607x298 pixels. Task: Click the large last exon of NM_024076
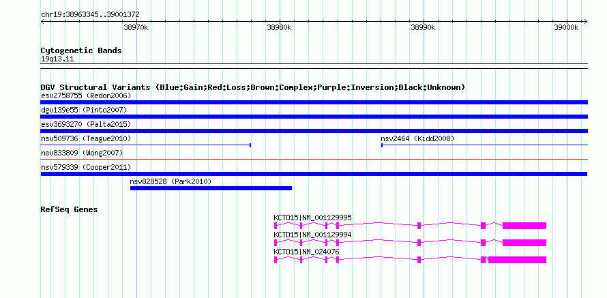coord(517,260)
